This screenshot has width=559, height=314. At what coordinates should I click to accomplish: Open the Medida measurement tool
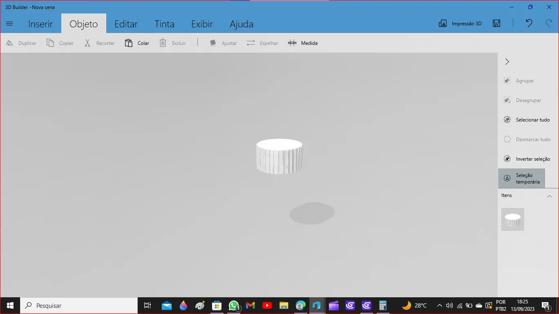[303, 43]
